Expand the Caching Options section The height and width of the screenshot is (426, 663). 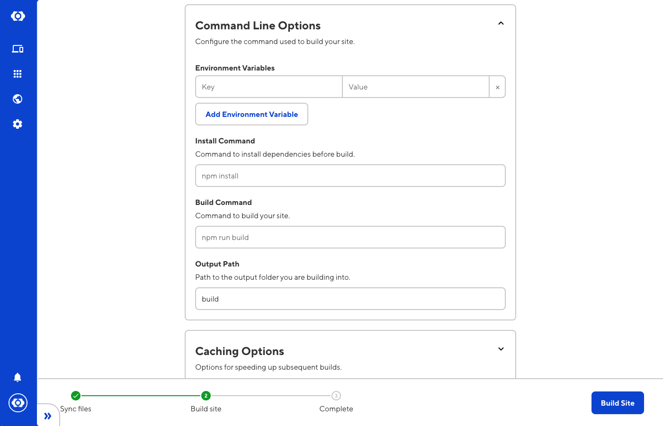tap(501, 349)
